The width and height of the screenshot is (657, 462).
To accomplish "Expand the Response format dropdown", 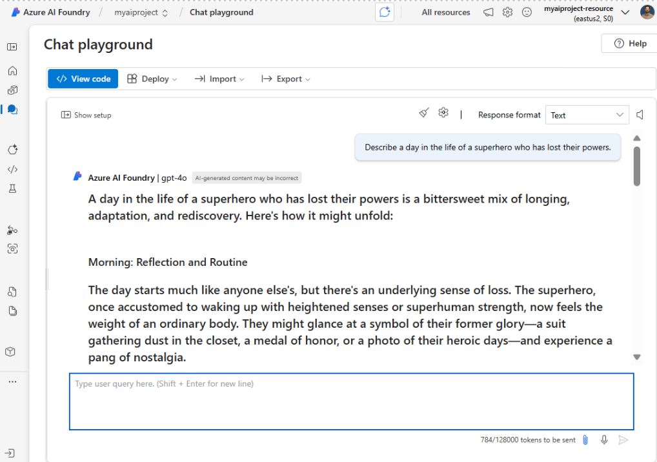I will pos(587,115).
